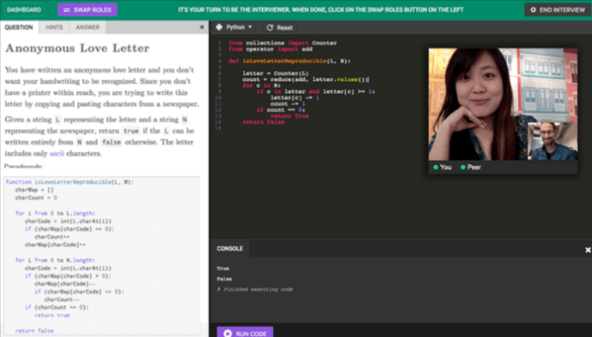The width and height of the screenshot is (592, 337).
Task: Close the console panel
Action: (x=587, y=249)
